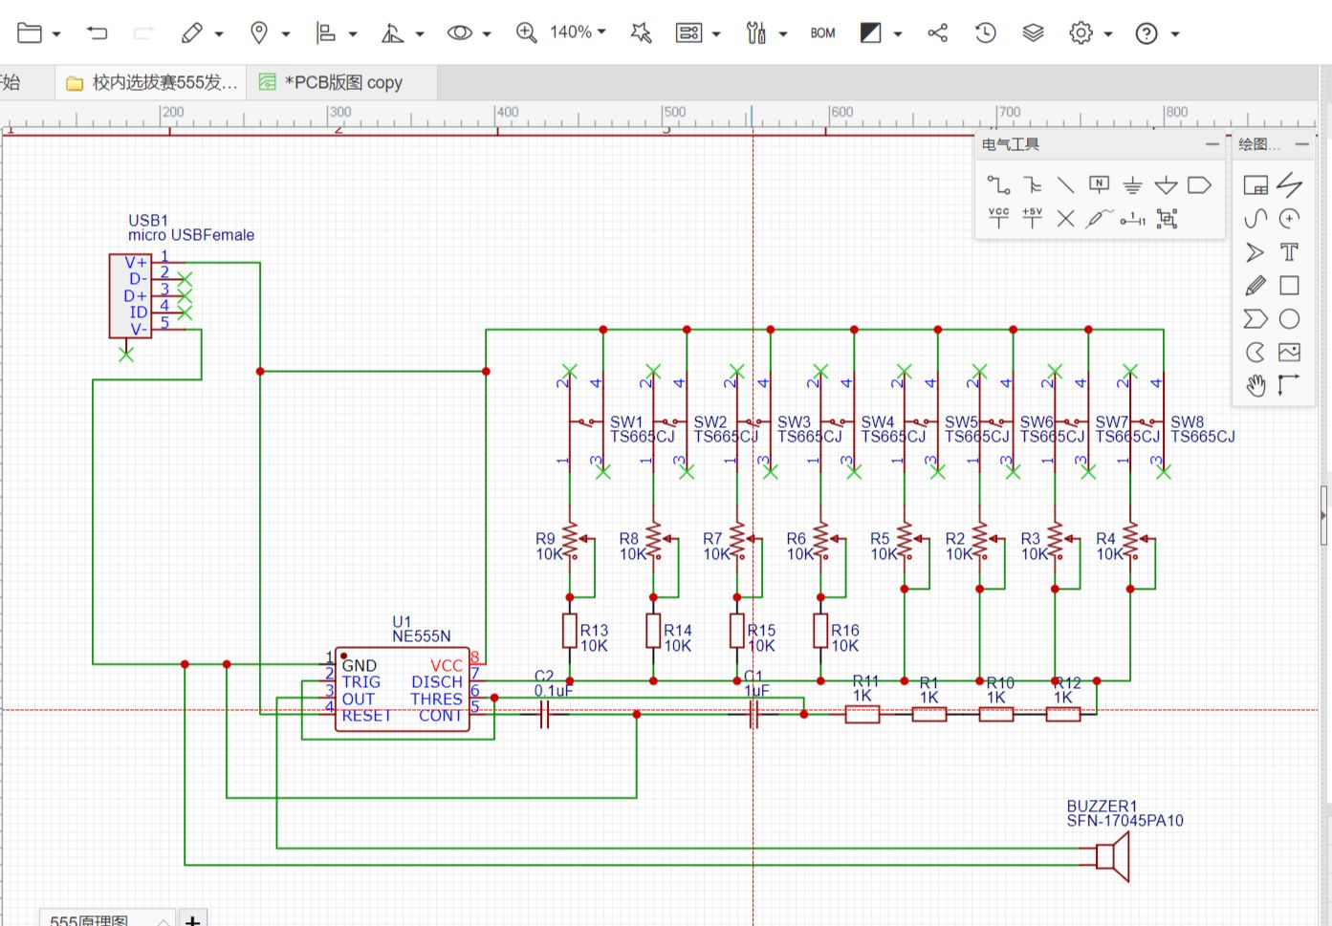Select the Bus Entry diagonal line tool
The image size is (1332, 926).
pos(1065,184)
